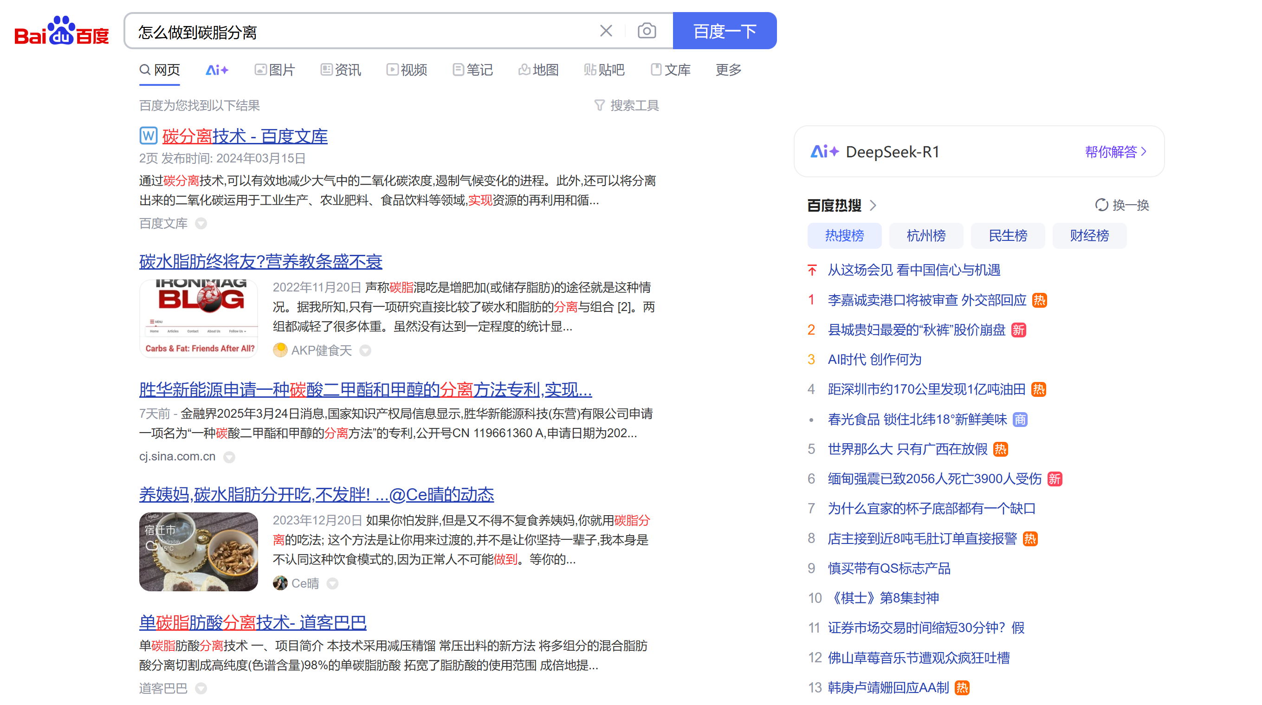Open 店主接到近8吨毛肚订单直接报警

[923, 539]
